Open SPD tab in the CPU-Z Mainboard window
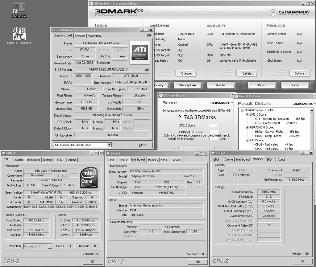 [164, 160]
